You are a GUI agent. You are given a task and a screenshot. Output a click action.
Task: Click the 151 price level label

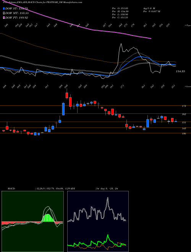[x=184, y=123]
